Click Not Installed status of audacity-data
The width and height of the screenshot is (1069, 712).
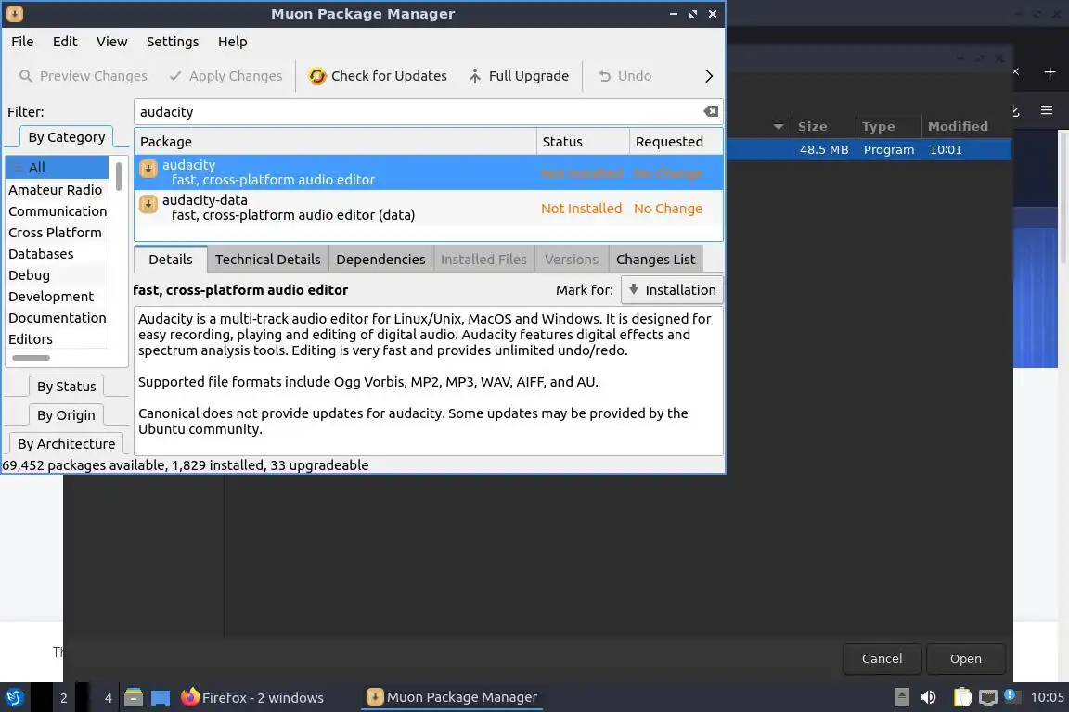(581, 209)
